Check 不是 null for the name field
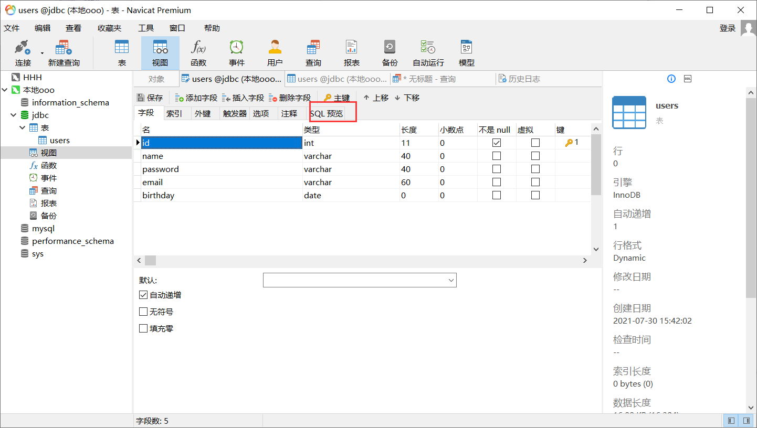This screenshot has height=428, width=757. point(496,156)
